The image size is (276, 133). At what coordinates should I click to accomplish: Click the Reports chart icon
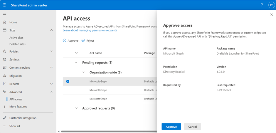point(5,84)
